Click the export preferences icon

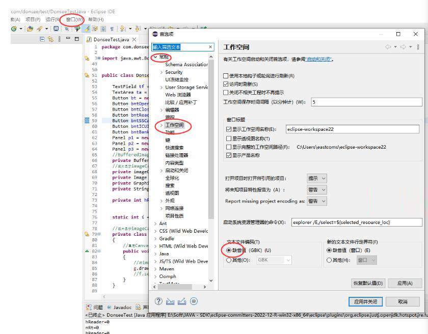click(182, 301)
